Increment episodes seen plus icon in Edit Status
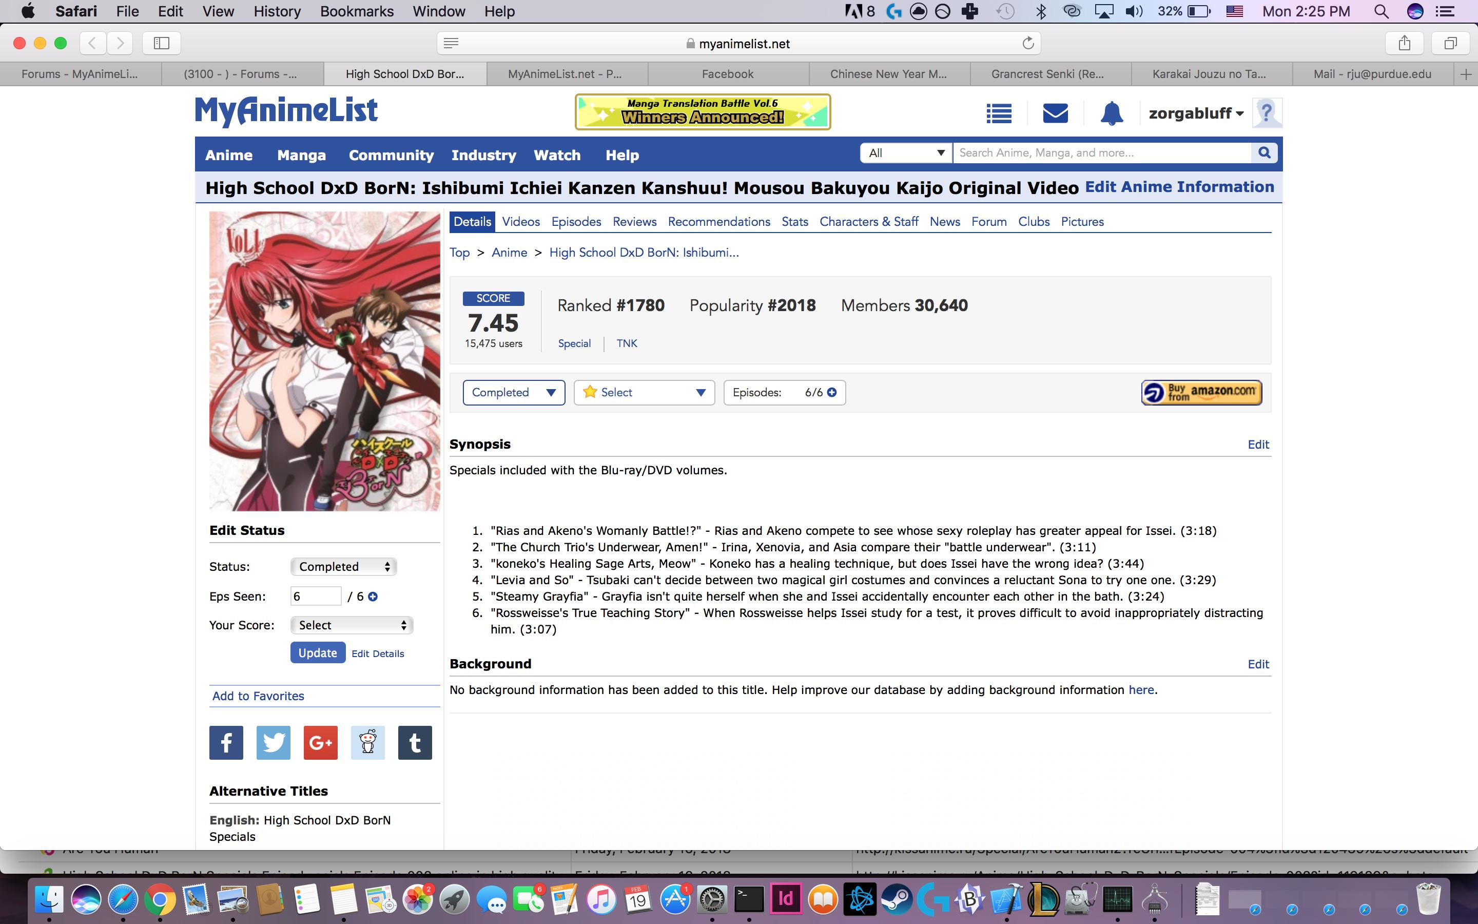This screenshot has height=924, width=1478. point(373,596)
